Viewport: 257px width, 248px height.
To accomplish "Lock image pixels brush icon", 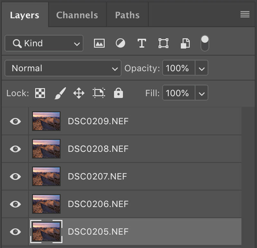I will pyautogui.click(x=60, y=93).
